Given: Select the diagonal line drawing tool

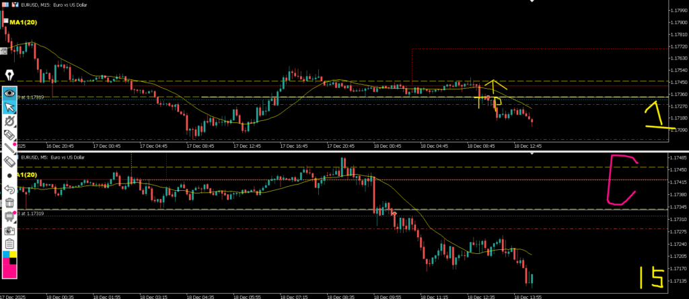Looking at the screenshot, I should click(10, 148).
